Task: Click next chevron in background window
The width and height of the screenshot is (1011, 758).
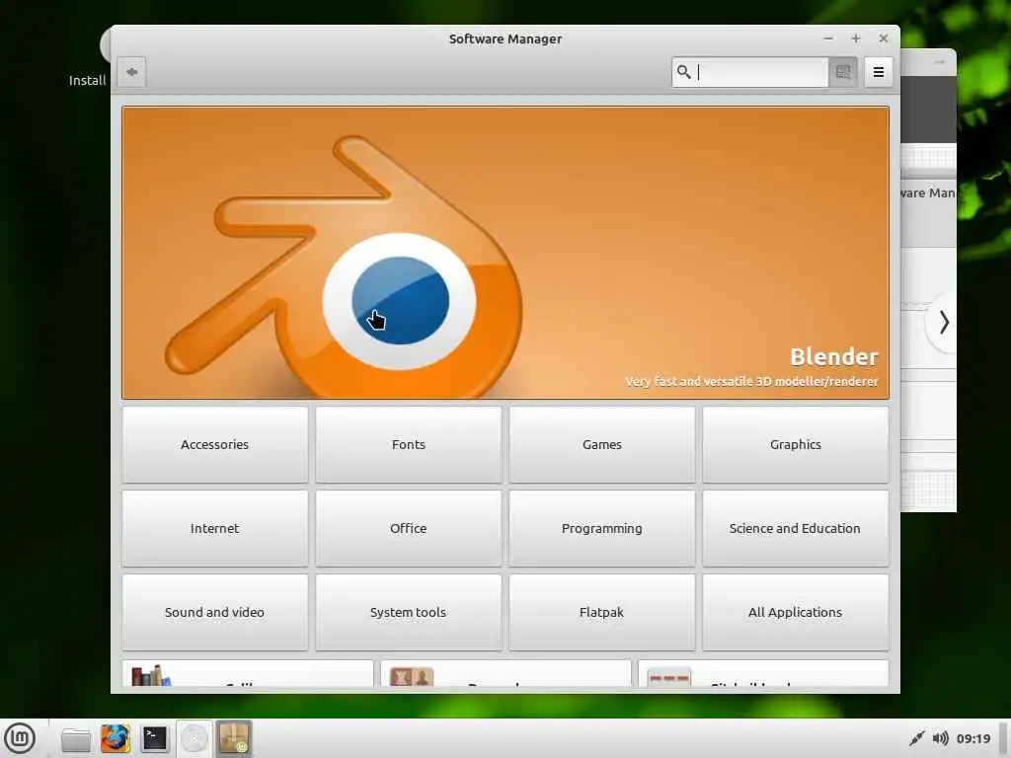Action: [943, 322]
